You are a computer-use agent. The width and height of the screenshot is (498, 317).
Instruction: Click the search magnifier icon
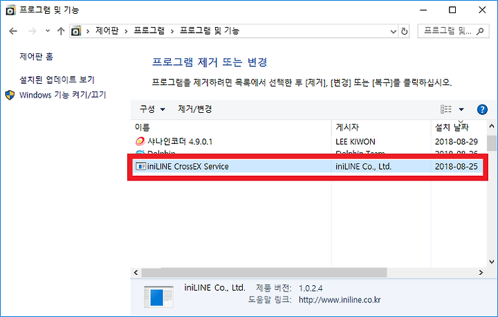(x=480, y=31)
